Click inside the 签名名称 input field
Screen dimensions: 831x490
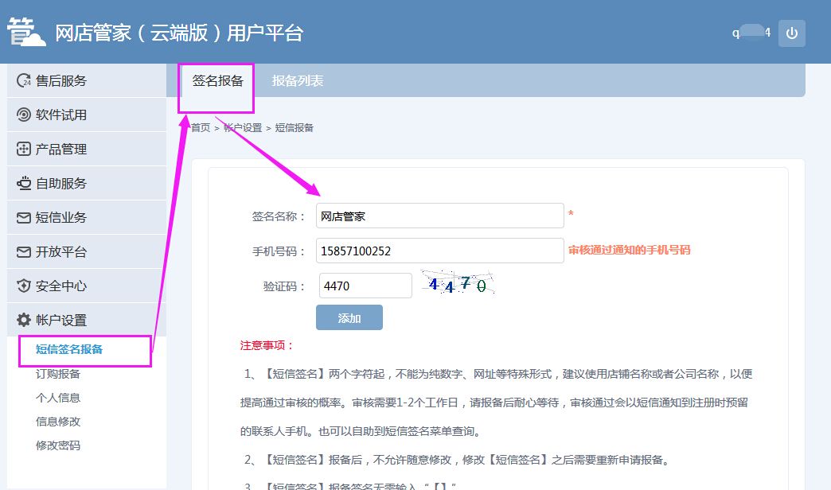click(x=439, y=215)
